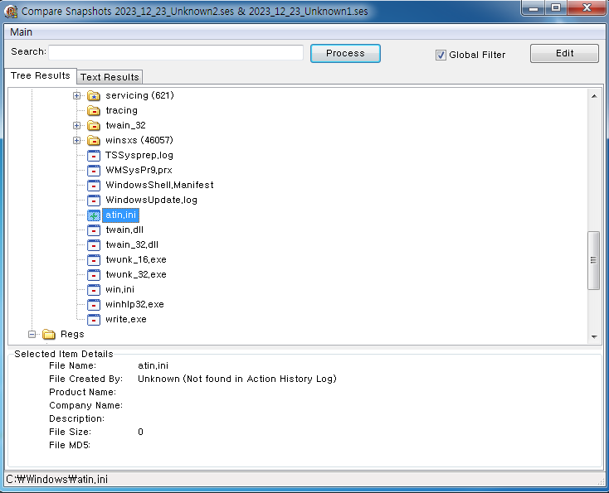Click the File Name value atin.ini

click(x=153, y=365)
